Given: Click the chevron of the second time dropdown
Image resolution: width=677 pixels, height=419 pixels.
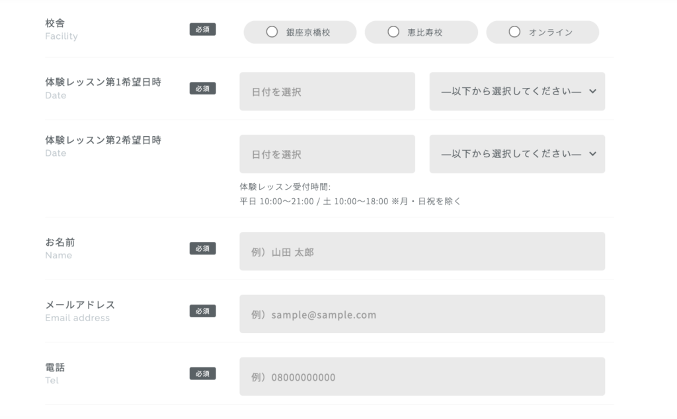Looking at the screenshot, I should point(592,154).
